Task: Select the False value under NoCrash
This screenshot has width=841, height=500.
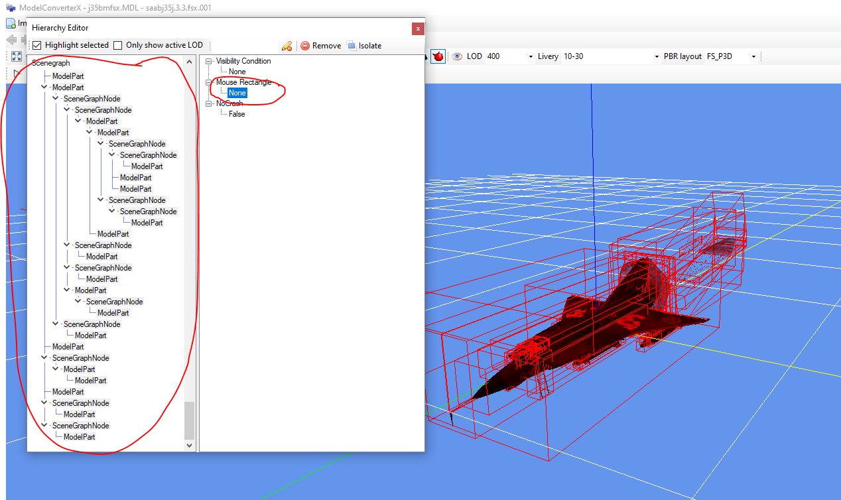Action: 237,114
